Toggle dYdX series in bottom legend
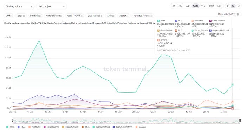Screen dimensions: 246x130 coord(11,127)
